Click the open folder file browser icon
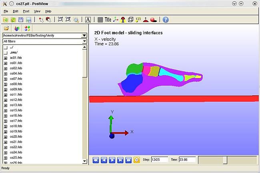 pyautogui.click(x=6, y=28)
